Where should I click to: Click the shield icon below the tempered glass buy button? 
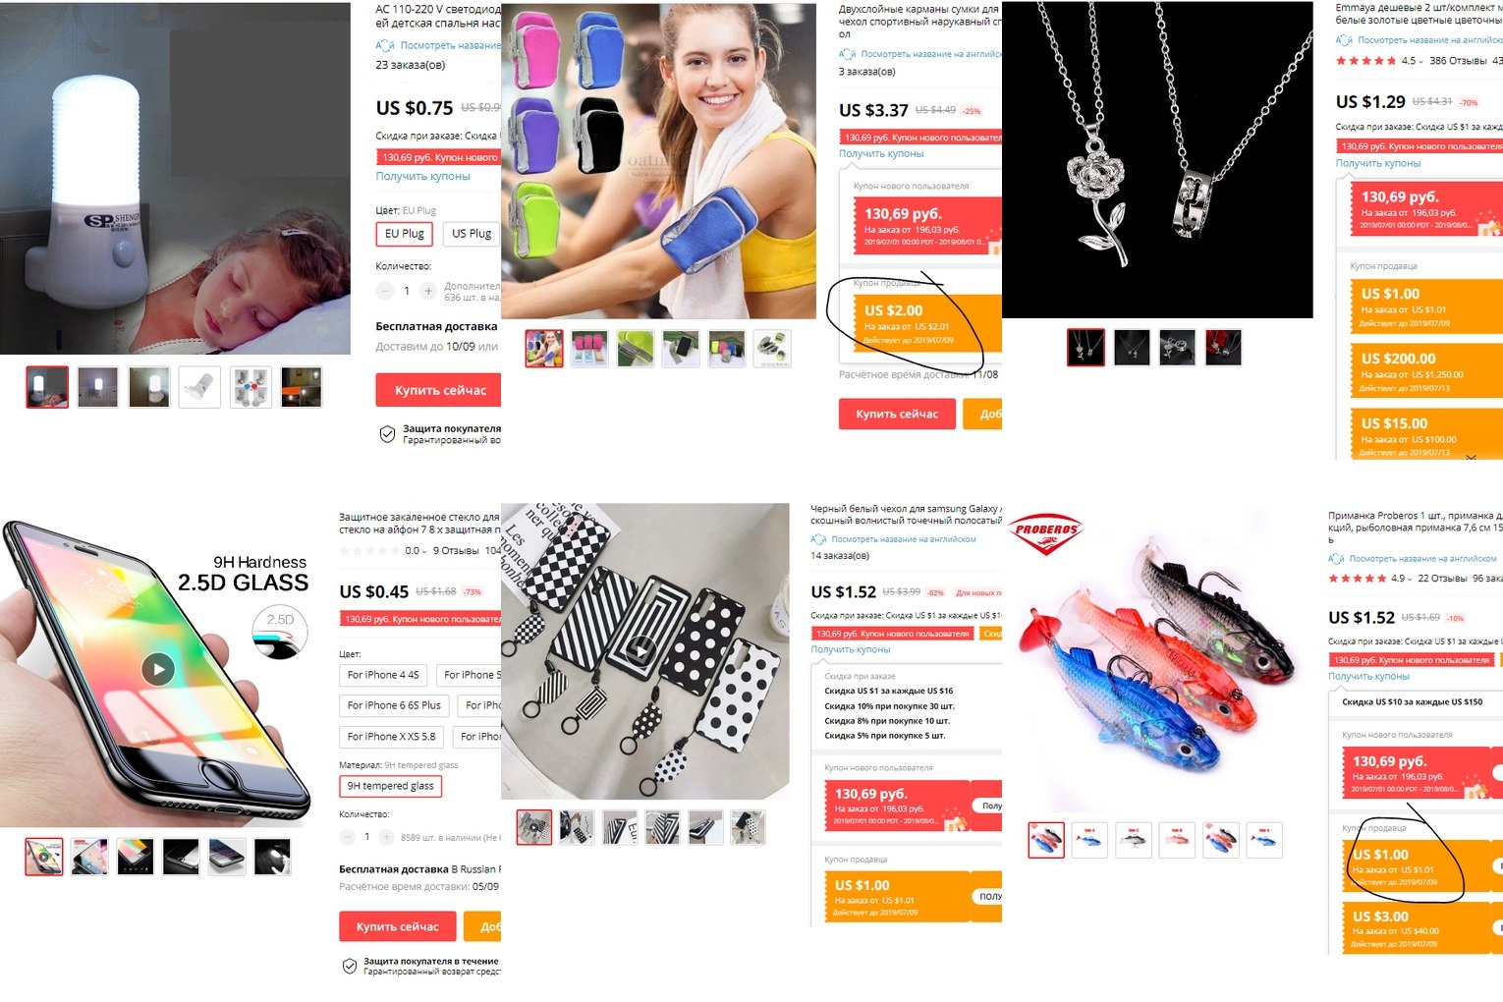pos(349,966)
